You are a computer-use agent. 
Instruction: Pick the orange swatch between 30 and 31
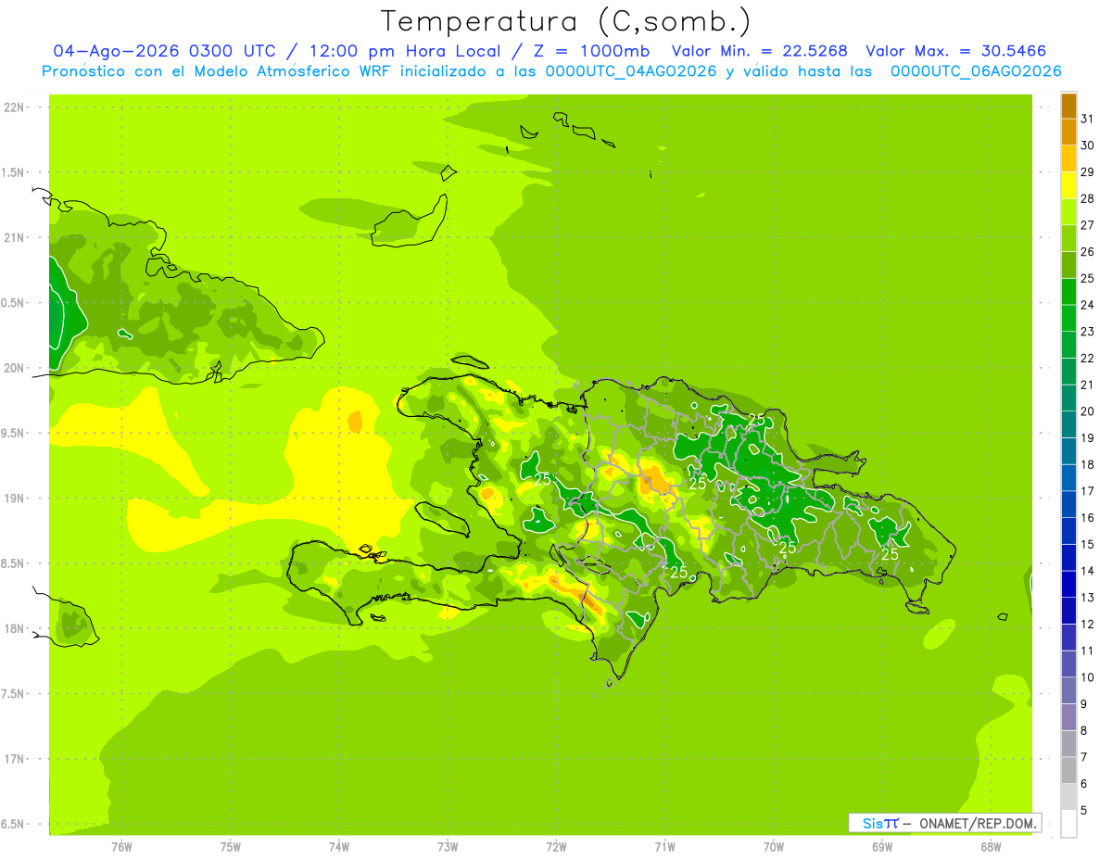pyautogui.click(x=1068, y=133)
